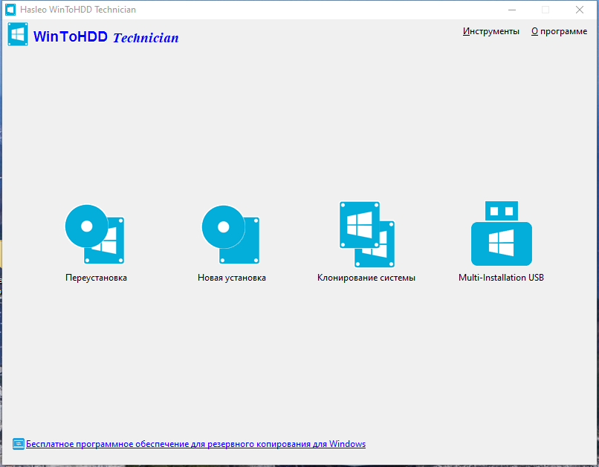
Task: Open the О программе menu
Action: [x=559, y=32]
